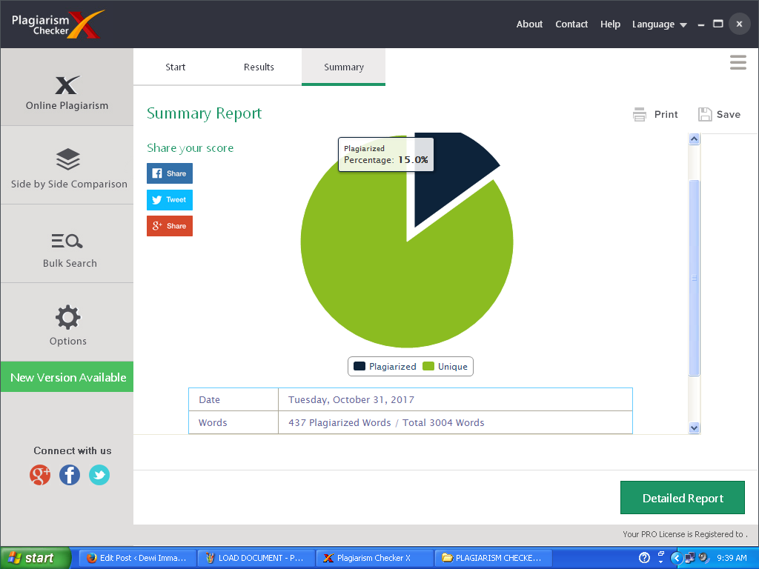Share score on Google Plus

click(x=169, y=226)
